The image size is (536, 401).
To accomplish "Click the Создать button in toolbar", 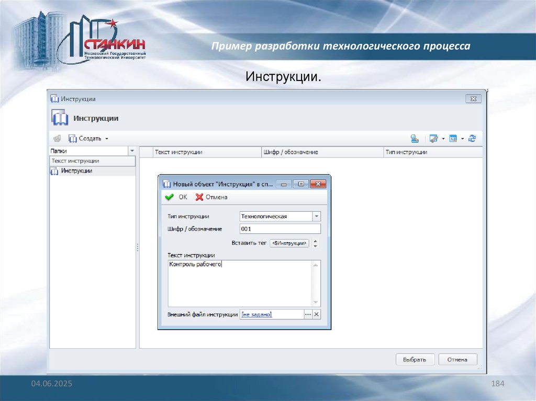I will tap(85, 139).
